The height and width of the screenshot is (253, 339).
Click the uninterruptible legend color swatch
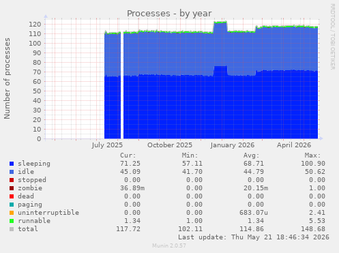tap(12, 213)
